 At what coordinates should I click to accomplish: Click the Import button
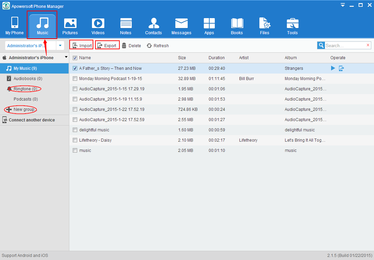coord(82,45)
